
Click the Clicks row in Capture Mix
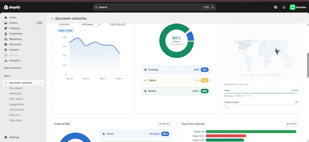pyautogui.click(x=136, y=134)
